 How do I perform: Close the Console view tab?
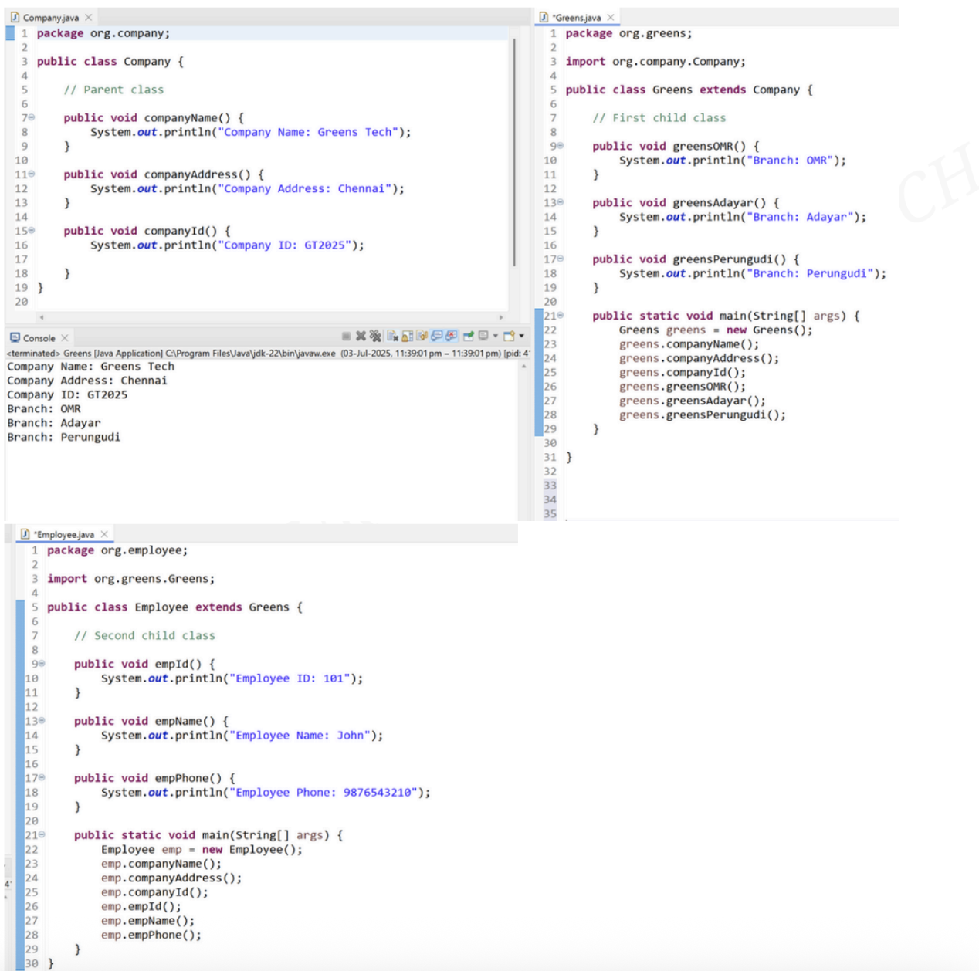[x=65, y=338]
